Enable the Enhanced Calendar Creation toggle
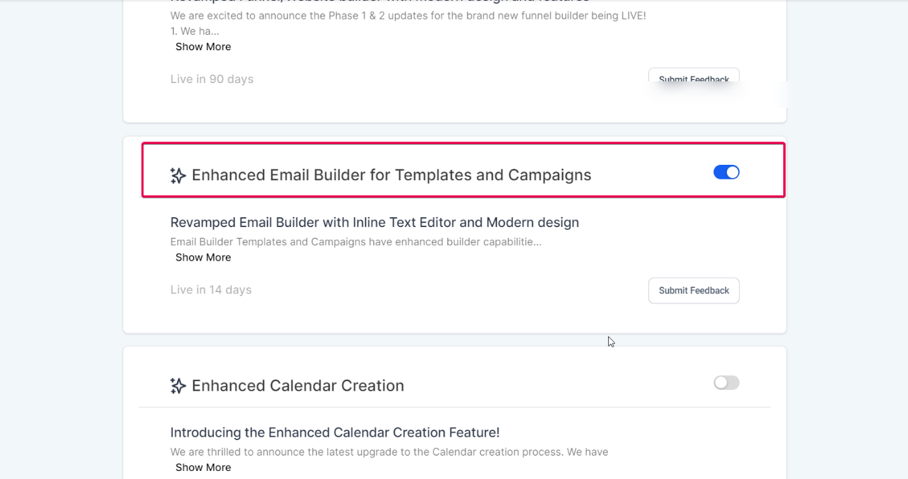 pyautogui.click(x=726, y=383)
